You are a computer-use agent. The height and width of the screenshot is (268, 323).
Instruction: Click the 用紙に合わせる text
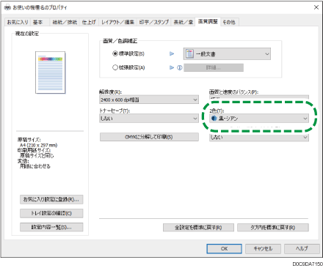point(35,166)
